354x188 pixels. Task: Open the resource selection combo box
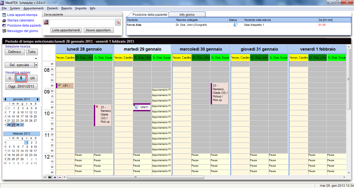coord(21,58)
